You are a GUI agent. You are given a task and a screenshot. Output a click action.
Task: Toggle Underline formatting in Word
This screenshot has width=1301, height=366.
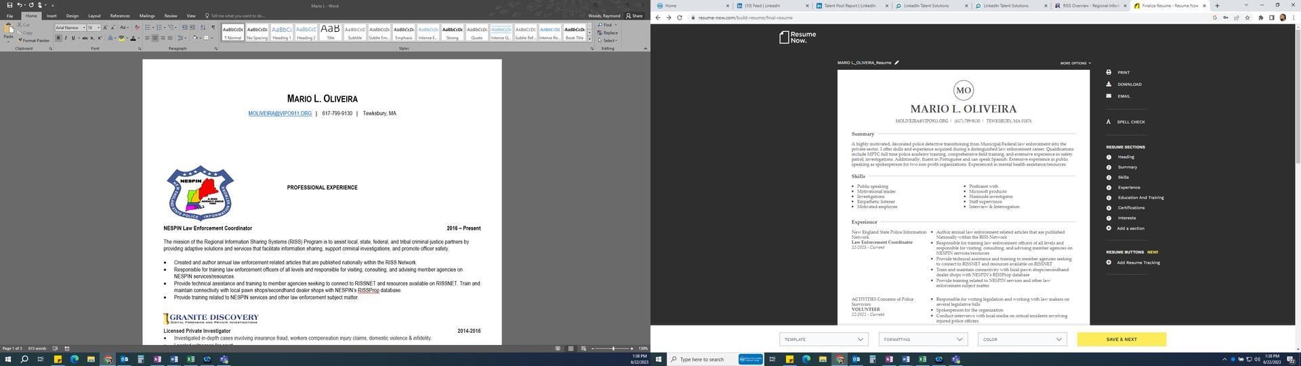(73, 38)
